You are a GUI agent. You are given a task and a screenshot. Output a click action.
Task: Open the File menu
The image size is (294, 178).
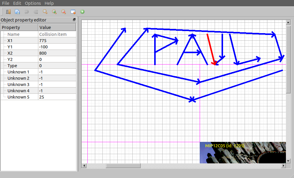(6, 3)
